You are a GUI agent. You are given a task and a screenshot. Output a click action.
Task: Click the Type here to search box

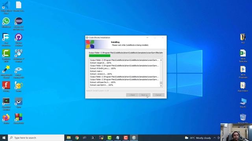click(x=36, y=137)
